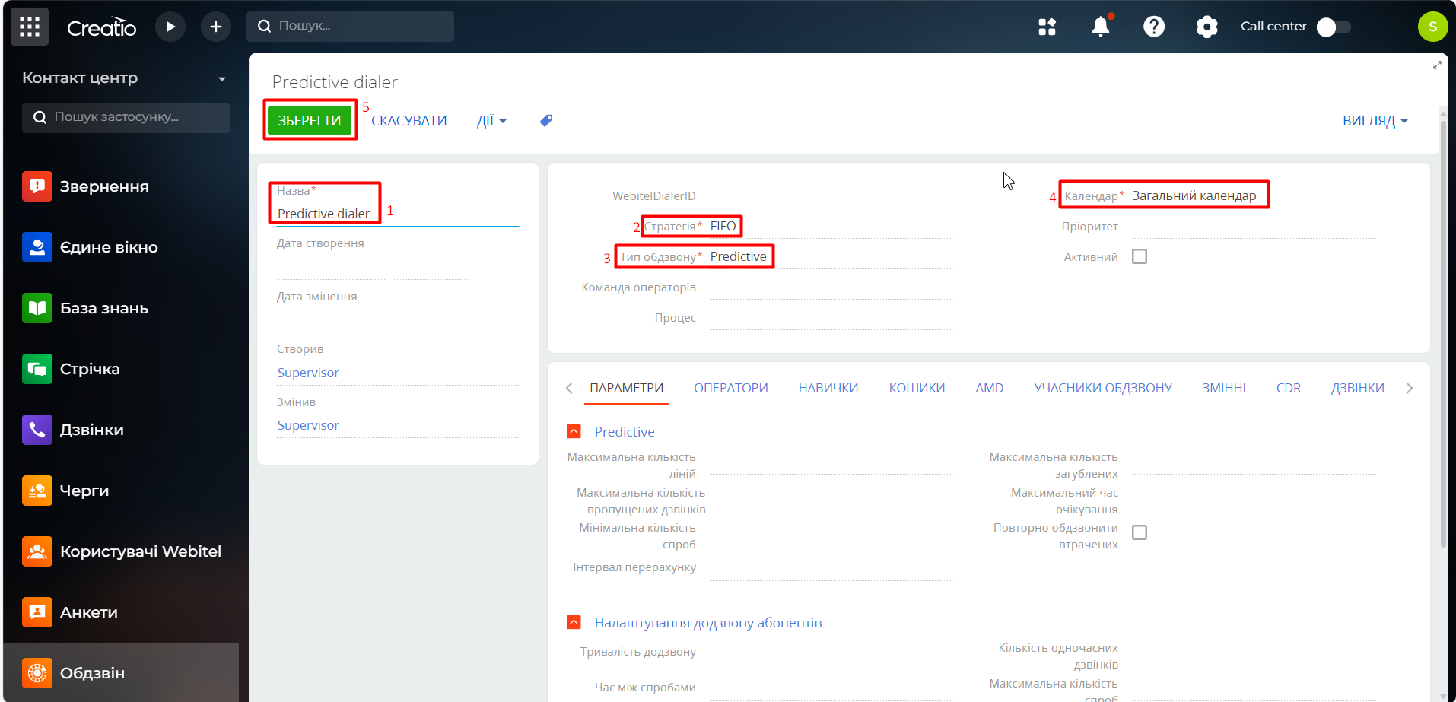Open the ДІЇ actions dropdown
Image resolution: width=1456 pixels, height=702 pixels.
coord(491,121)
